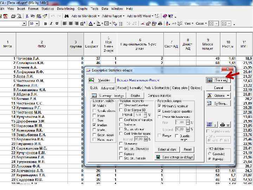Check the Sum checkbox
The width and height of the screenshot is (253, 190).
coord(95,120)
